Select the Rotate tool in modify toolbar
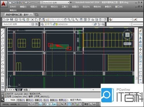Image resolution: width=144 pixels, height=107 pixels. (140, 53)
